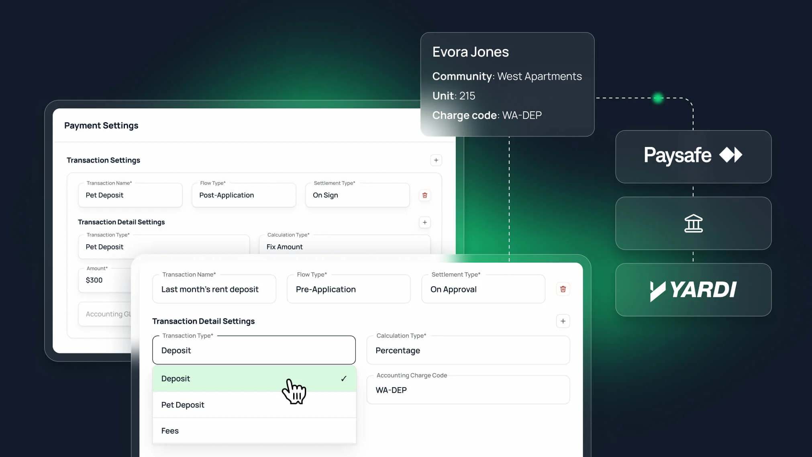Open the Calculation Type dropdown showing Percentage
Viewport: 812px width, 457px height.
[468, 350]
